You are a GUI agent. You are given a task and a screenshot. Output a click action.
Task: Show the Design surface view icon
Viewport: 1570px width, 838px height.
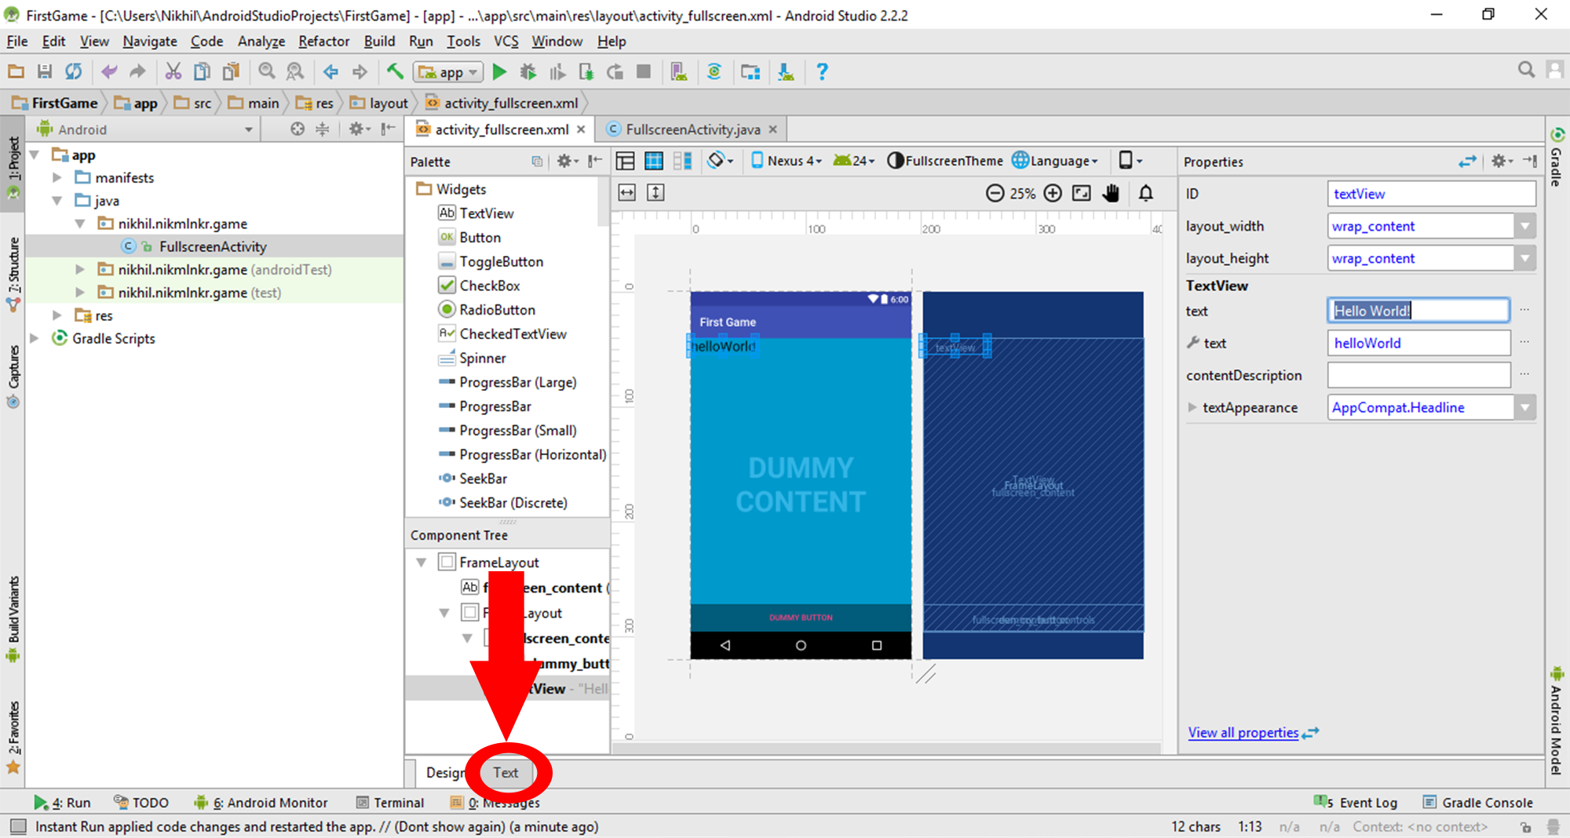point(626,161)
